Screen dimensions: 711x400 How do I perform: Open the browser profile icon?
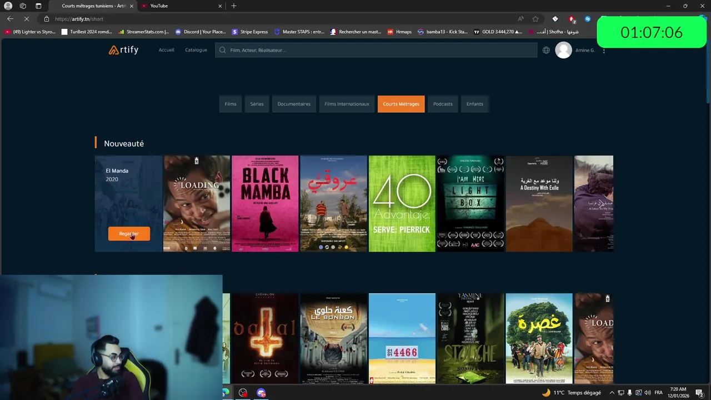pyautogui.click(x=8, y=6)
